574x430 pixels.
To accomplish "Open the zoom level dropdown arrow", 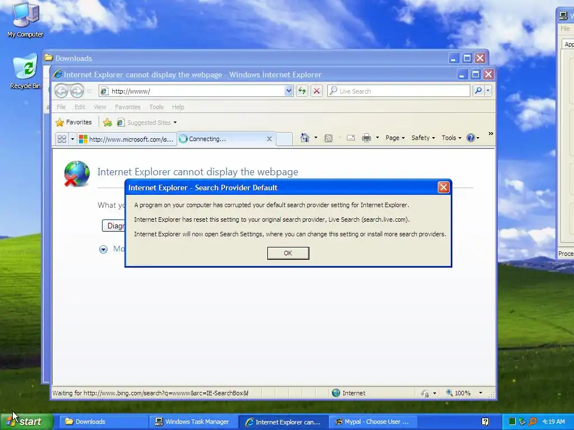I will (480, 393).
